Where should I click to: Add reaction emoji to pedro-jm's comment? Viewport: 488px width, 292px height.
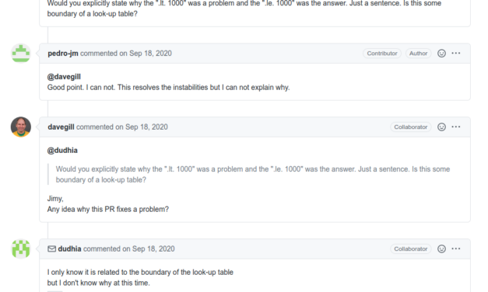441,54
